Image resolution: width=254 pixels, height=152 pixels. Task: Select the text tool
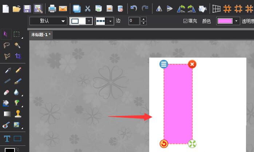[x=7, y=139]
